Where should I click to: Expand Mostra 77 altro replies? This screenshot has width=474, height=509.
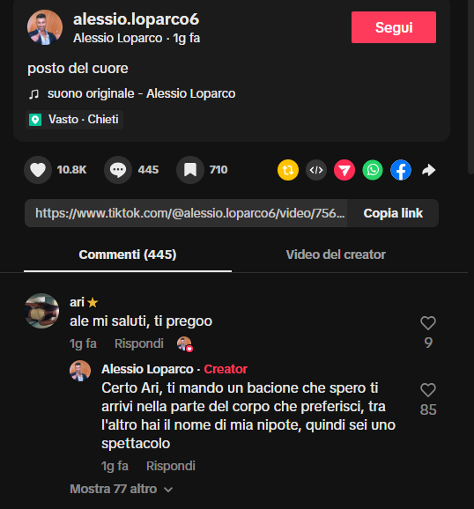tap(122, 489)
